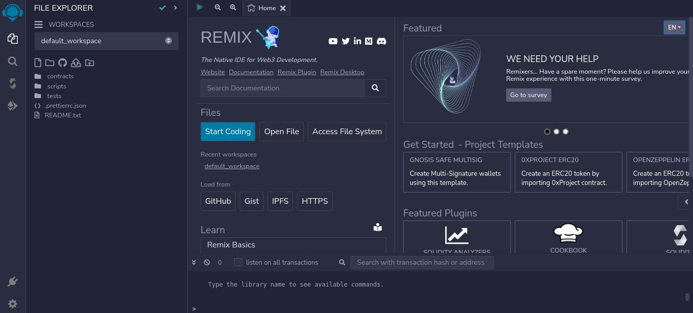Image resolution: width=693 pixels, height=313 pixels.
Task: Enable listen on all transactions
Action: (x=238, y=262)
